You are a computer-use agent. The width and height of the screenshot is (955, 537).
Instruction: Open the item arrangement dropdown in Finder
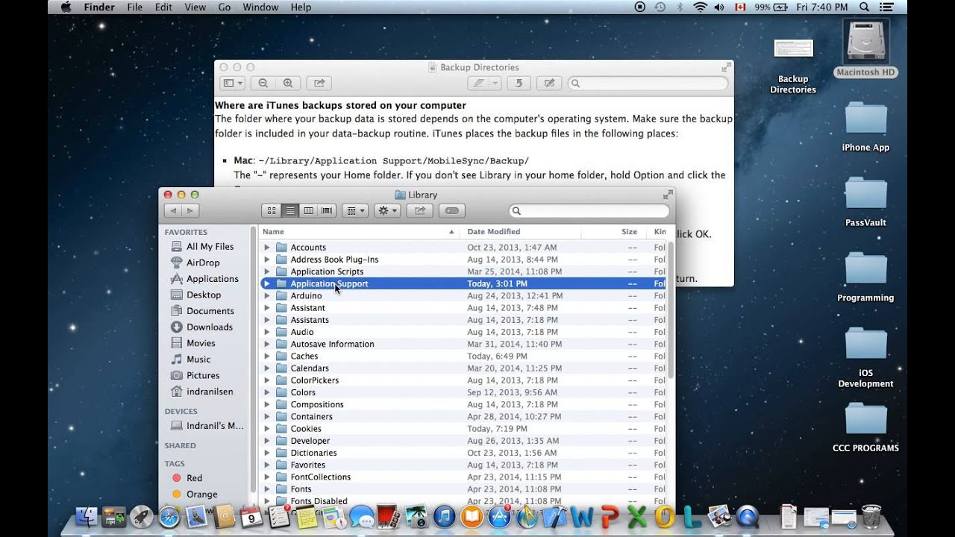pyautogui.click(x=355, y=211)
